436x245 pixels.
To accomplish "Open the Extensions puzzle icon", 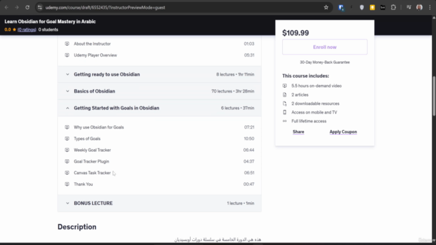I will [393, 7].
